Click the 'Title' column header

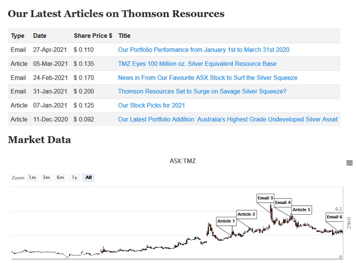click(x=125, y=36)
